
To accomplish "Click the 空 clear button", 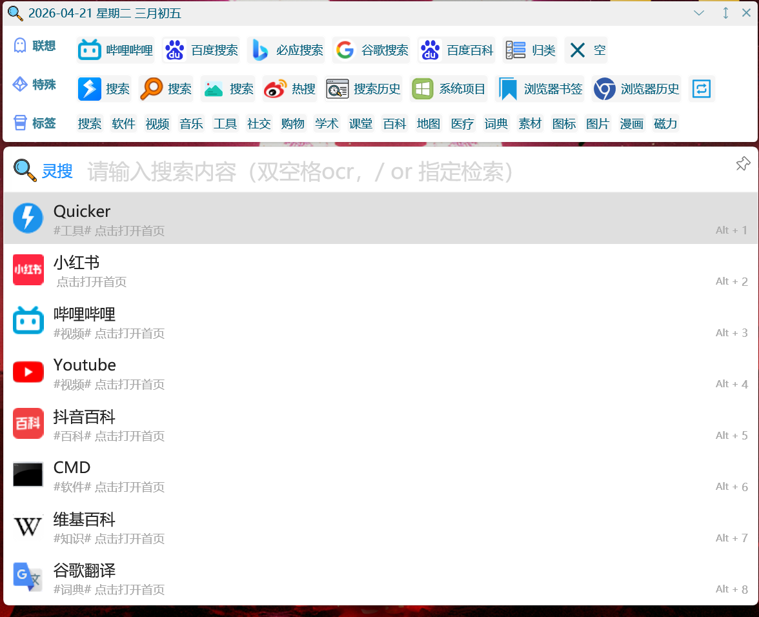I will pos(586,50).
